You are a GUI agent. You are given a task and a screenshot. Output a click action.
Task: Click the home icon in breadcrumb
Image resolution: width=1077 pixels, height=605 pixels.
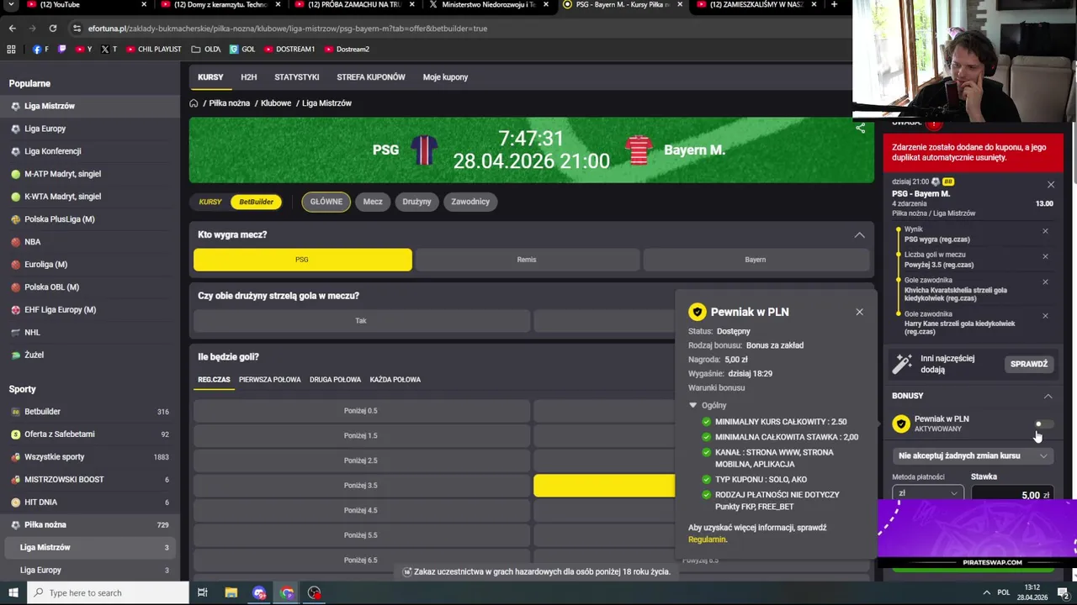pyautogui.click(x=194, y=103)
